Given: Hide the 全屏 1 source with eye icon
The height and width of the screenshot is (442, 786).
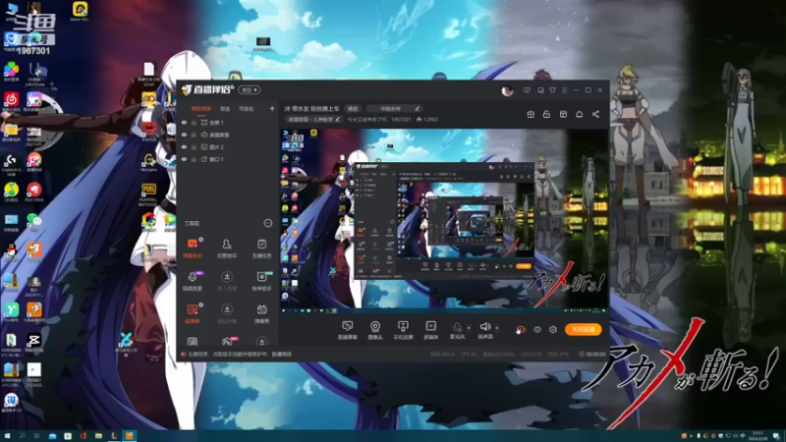Looking at the screenshot, I should 184,122.
